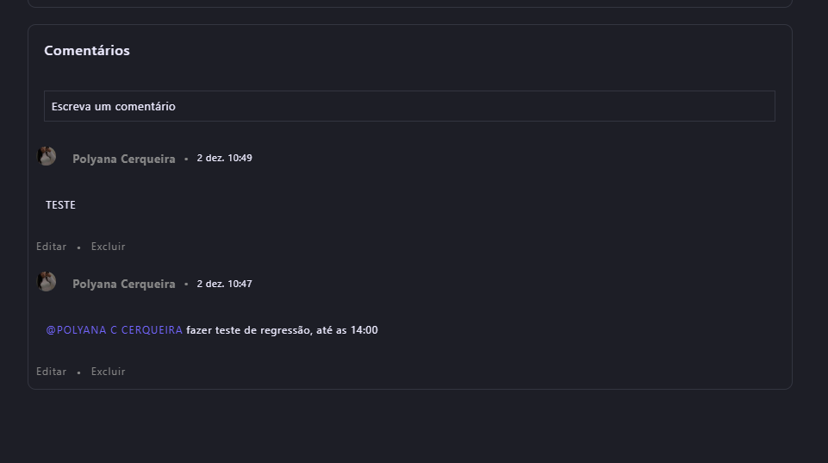Click the TESTE comment text
The width and height of the screenshot is (828, 463).
pos(60,205)
